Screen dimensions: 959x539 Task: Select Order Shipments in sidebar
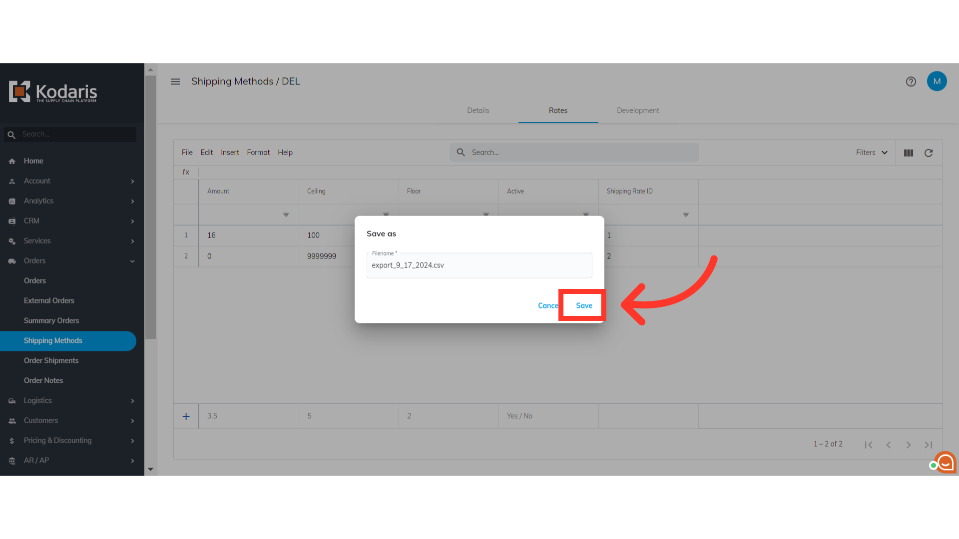click(51, 360)
